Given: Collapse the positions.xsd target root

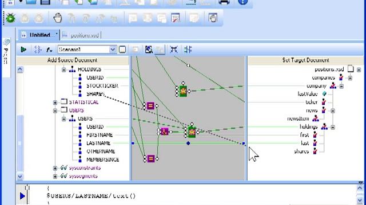Looking at the screenshot, I should 359,69.
